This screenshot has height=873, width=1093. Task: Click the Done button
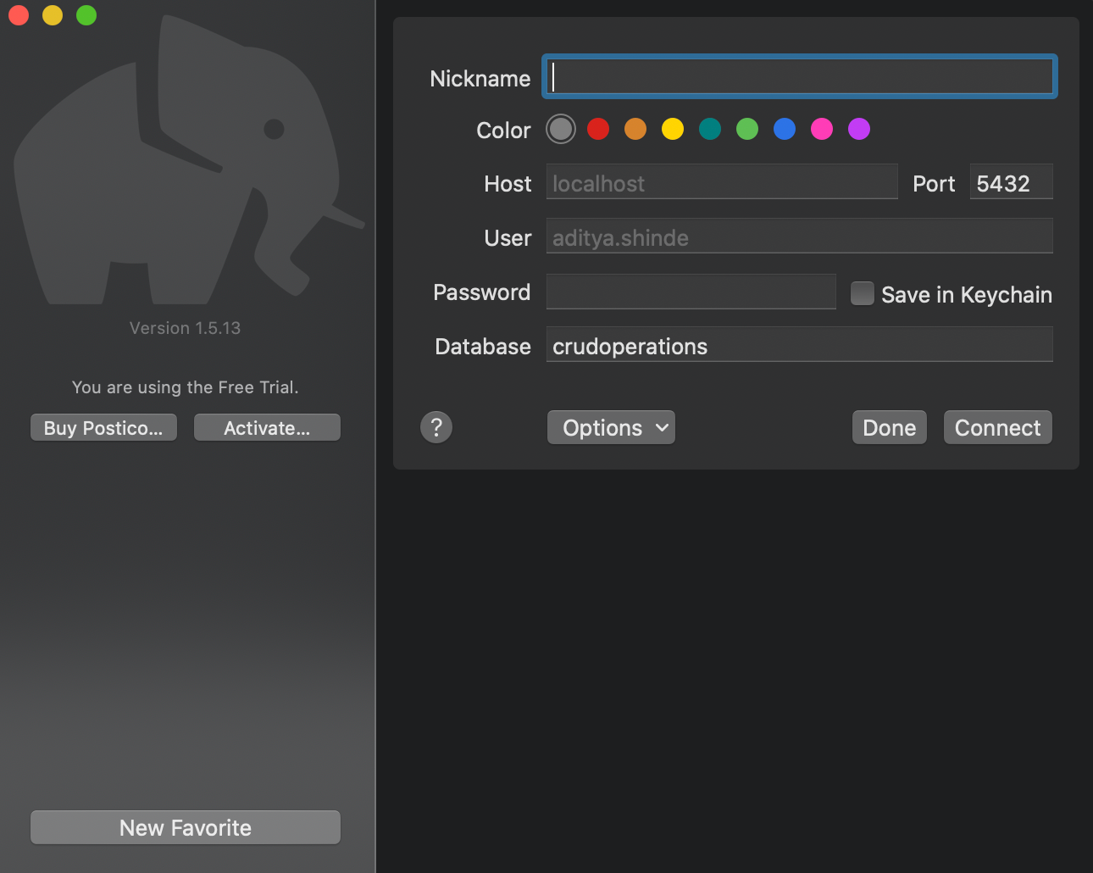[890, 427]
